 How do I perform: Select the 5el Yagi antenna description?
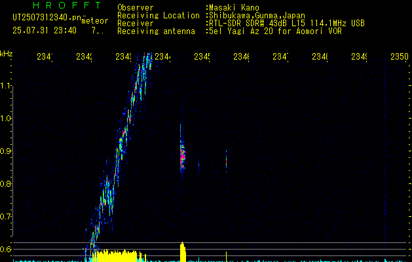(275, 31)
